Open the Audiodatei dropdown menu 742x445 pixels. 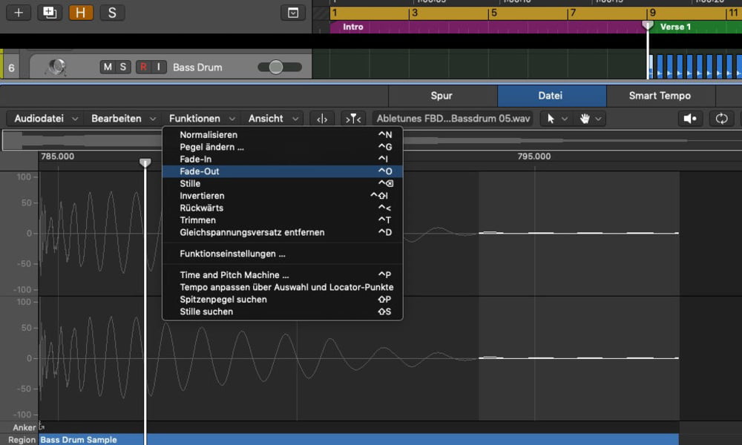tap(45, 119)
